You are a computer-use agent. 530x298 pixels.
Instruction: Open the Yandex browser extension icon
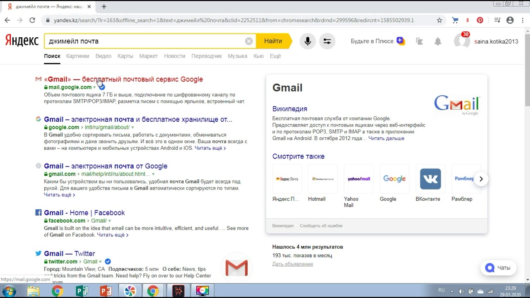point(467,20)
